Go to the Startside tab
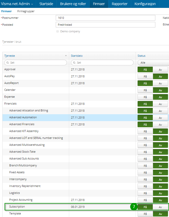169x217 pixels. click(46, 4)
